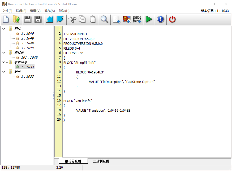Click the Resource Hacker RH title bar icon

click(x=5, y=4)
